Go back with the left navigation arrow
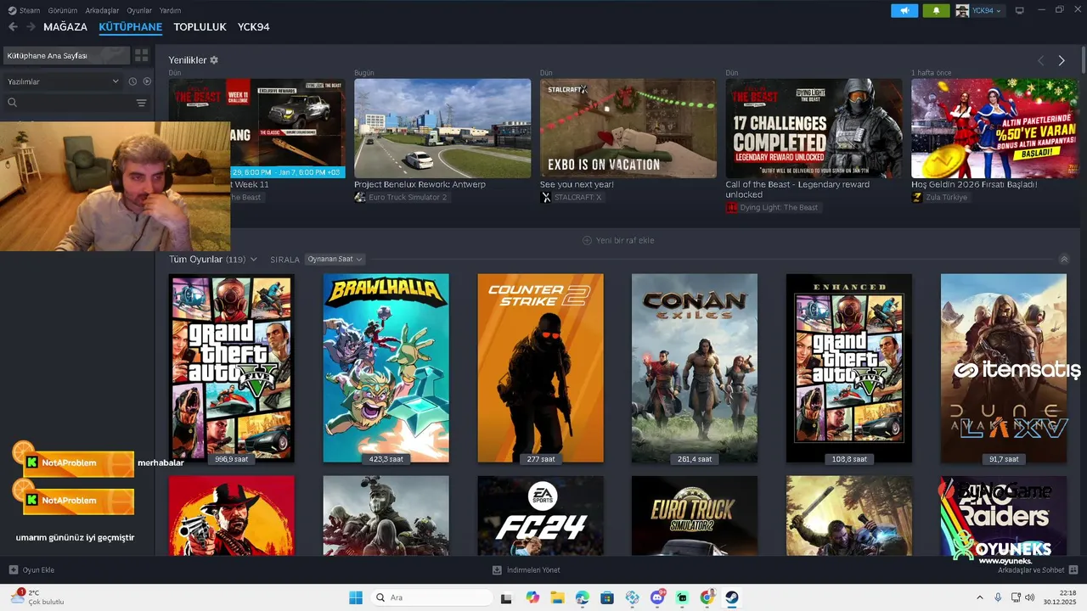1087x611 pixels. 13,27
